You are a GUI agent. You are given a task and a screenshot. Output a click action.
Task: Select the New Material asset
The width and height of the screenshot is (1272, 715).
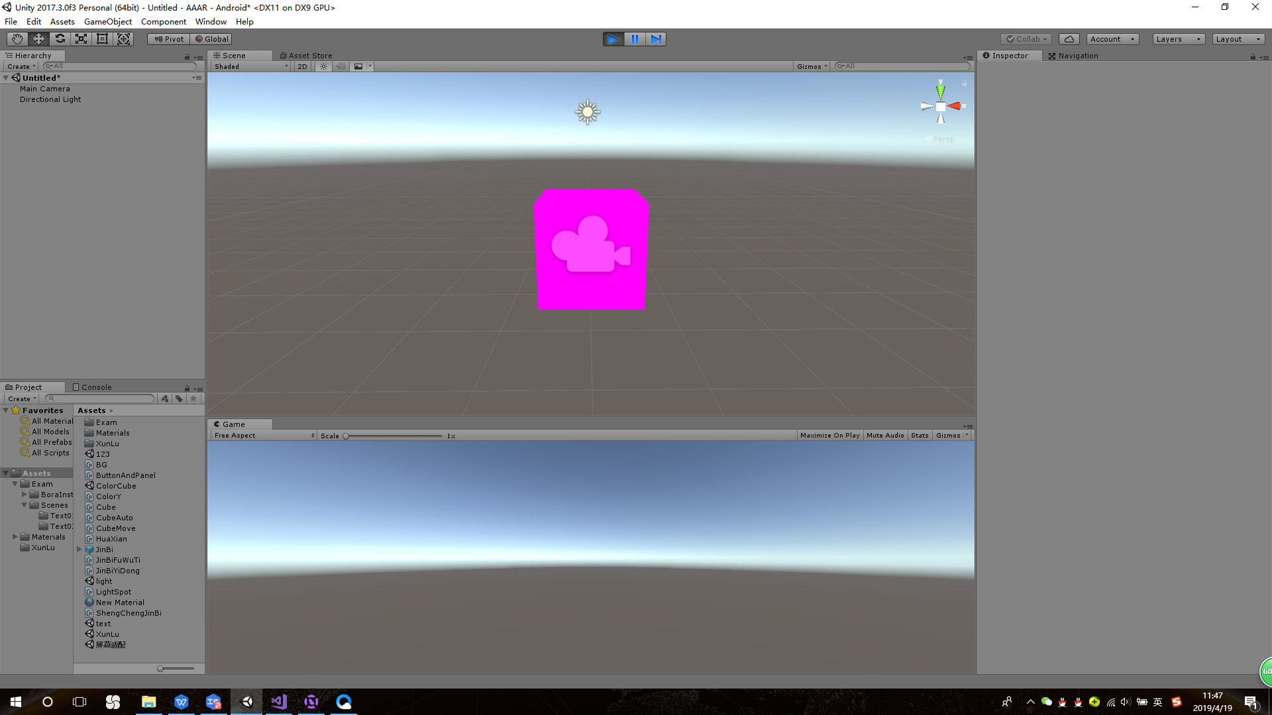point(120,602)
